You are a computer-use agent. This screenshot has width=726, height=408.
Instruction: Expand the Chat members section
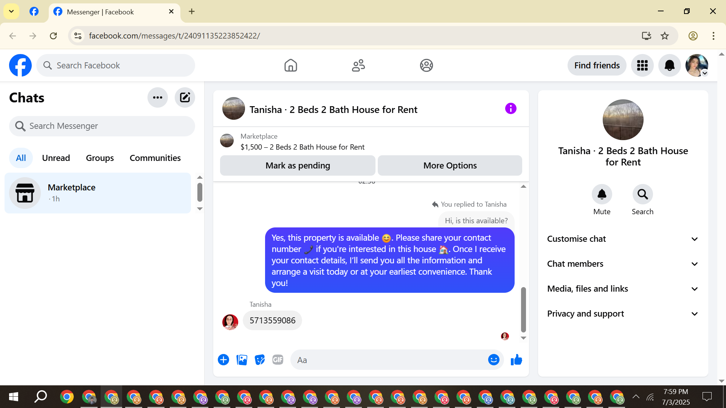click(622, 264)
